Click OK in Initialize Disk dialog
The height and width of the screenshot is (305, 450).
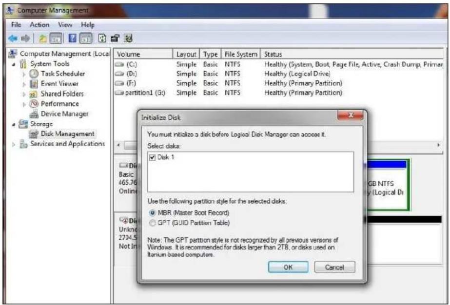[288, 267]
